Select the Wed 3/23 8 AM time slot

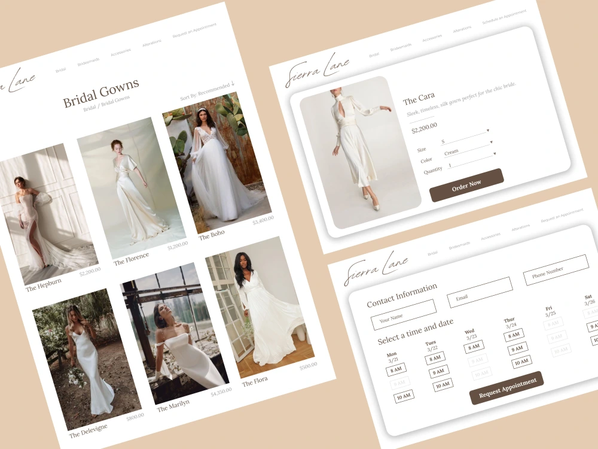[474, 347]
